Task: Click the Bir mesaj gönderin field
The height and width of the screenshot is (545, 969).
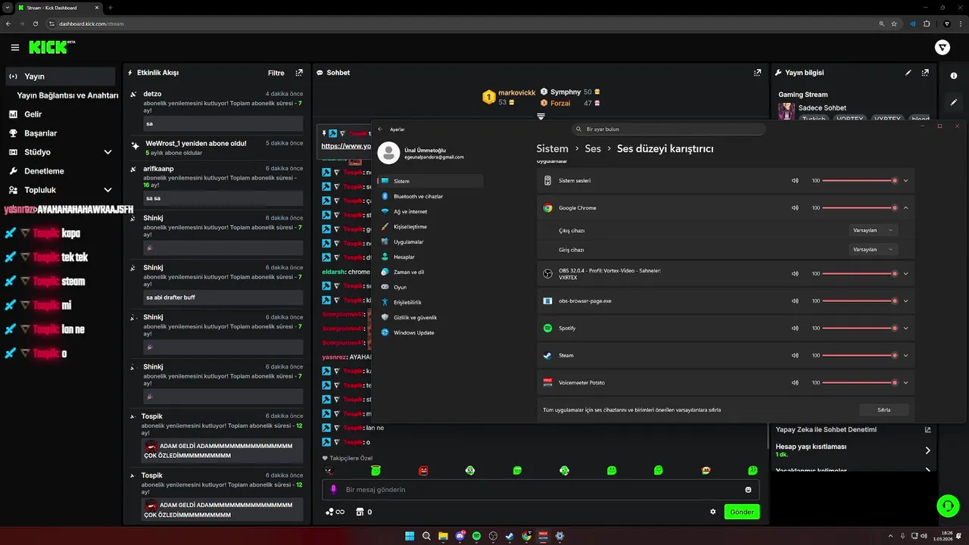Action: coord(539,490)
